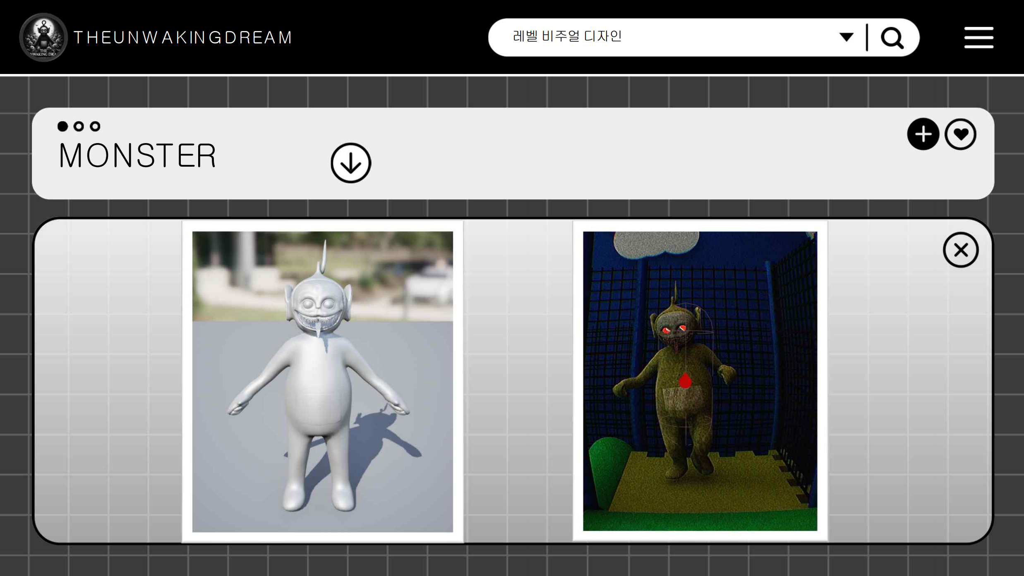Click the magnifying glass search icon
Image resolution: width=1024 pixels, height=576 pixels.
(x=892, y=38)
